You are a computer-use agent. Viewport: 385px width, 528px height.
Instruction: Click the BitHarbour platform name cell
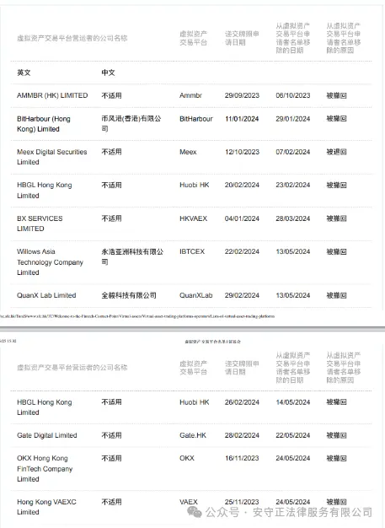pos(196,119)
